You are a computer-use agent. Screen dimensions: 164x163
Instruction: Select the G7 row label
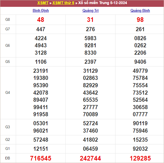coord(8,29)
